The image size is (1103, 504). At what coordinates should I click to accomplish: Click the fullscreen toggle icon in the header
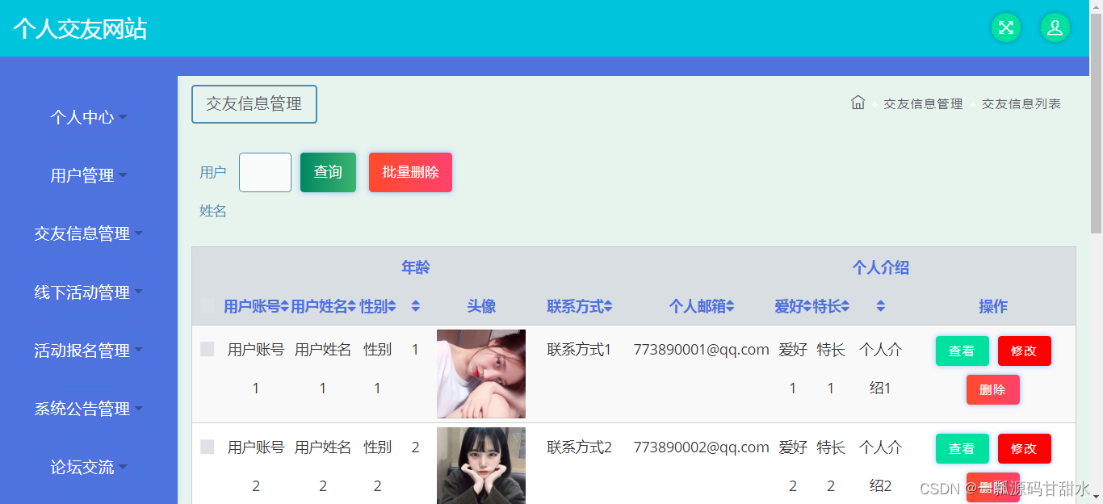pos(1005,27)
